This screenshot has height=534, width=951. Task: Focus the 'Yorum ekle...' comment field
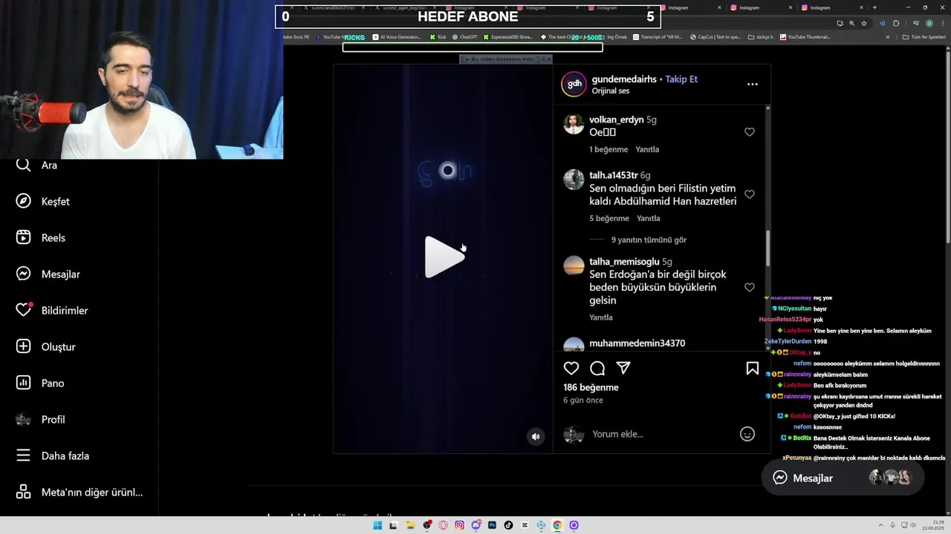pyautogui.click(x=661, y=435)
